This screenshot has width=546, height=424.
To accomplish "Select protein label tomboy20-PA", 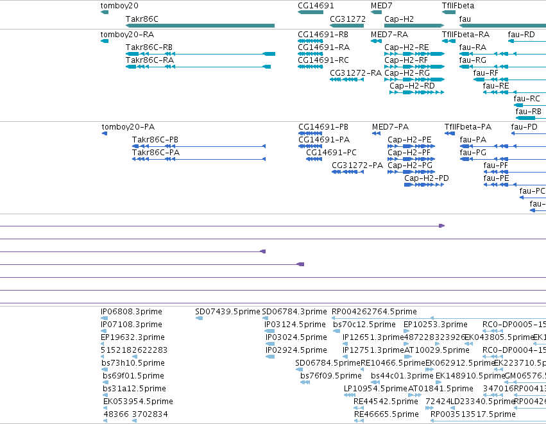I will pos(128,127).
